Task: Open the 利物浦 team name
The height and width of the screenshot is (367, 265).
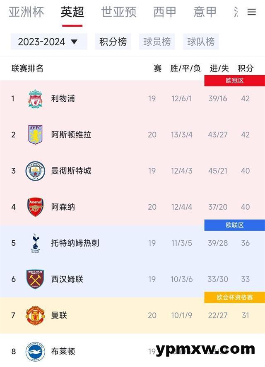Action: [63, 98]
